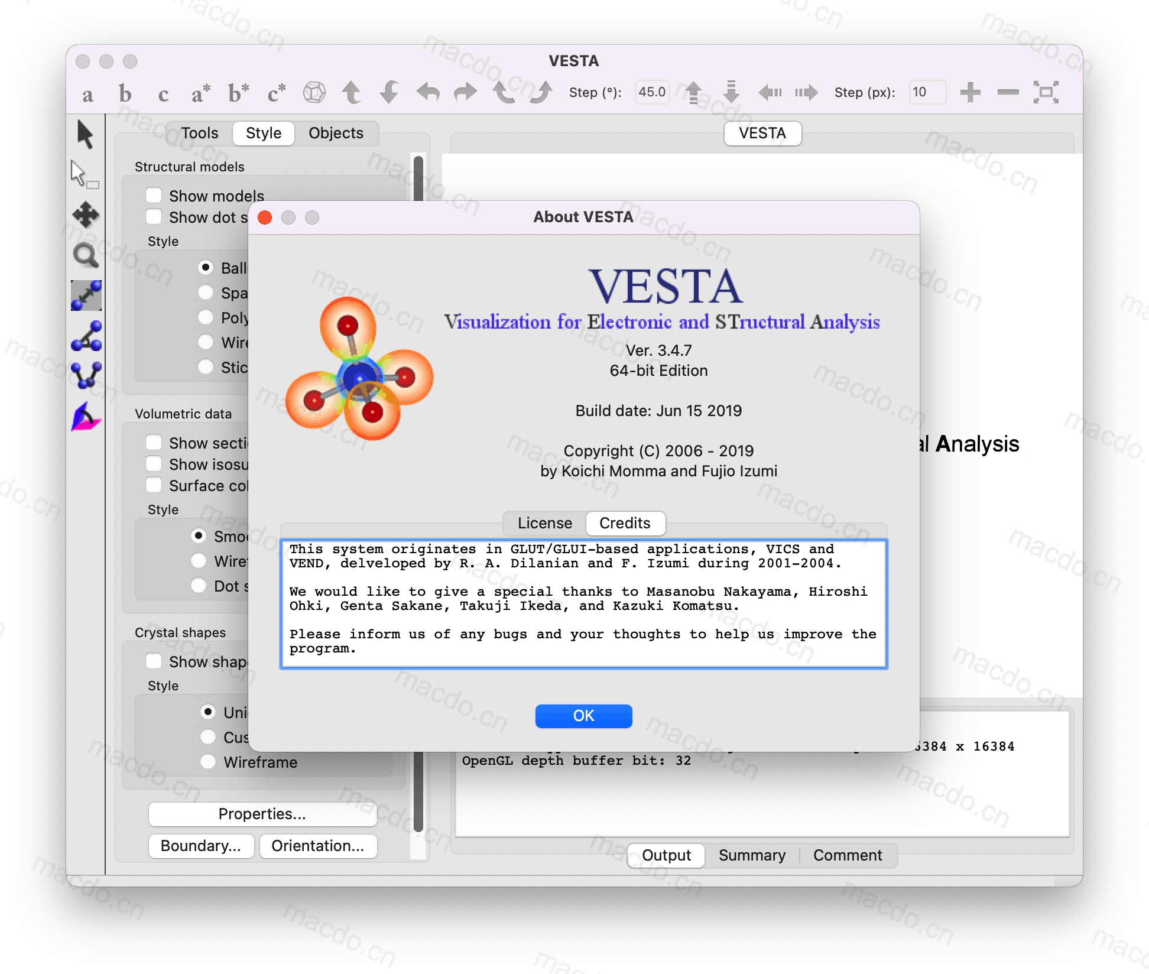Image resolution: width=1149 pixels, height=974 pixels.
Task: Select the VESTA document tab
Action: click(x=762, y=133)
